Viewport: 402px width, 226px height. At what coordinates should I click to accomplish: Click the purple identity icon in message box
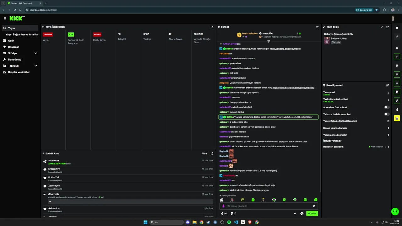[x=223, y=206]
